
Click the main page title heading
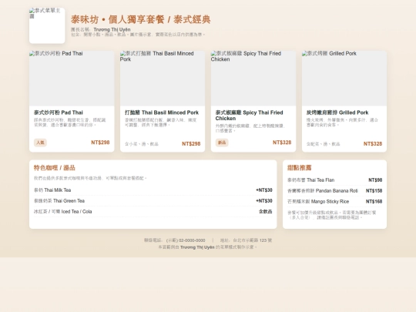pos(141,19)
